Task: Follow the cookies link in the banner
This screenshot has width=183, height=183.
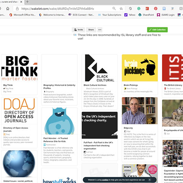Action: click(x=105, y=180)
